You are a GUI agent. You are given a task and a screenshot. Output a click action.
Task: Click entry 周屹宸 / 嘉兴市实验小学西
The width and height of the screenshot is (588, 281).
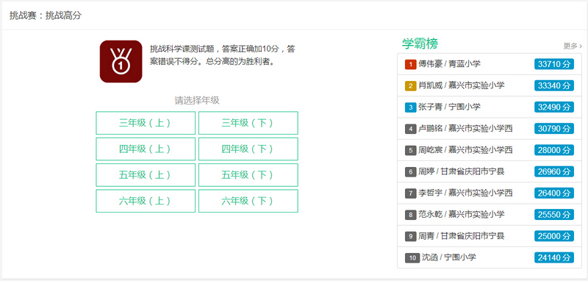pos(465,150)
